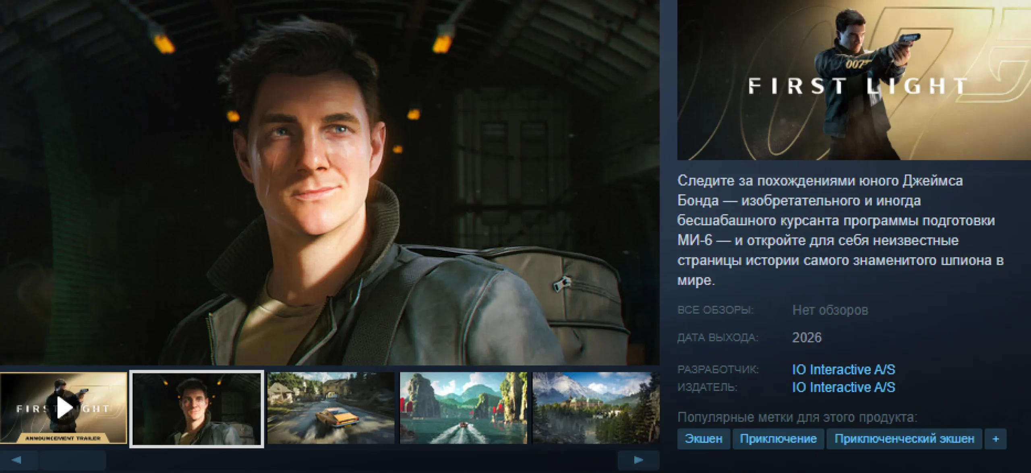This screenshot has height=473, width=1031.
Task: Click the large Bond screenshot to enlarge
Action: tap(329, 181)
